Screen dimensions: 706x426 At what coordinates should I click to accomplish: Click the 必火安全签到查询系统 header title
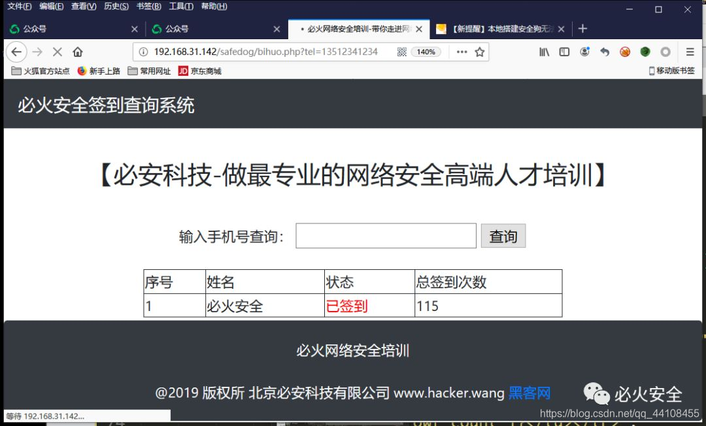tap(106, 105)
